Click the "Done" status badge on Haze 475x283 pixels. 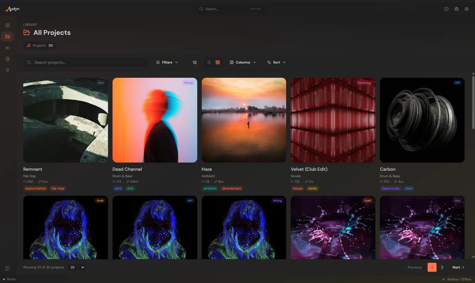(x=278, y=83)
